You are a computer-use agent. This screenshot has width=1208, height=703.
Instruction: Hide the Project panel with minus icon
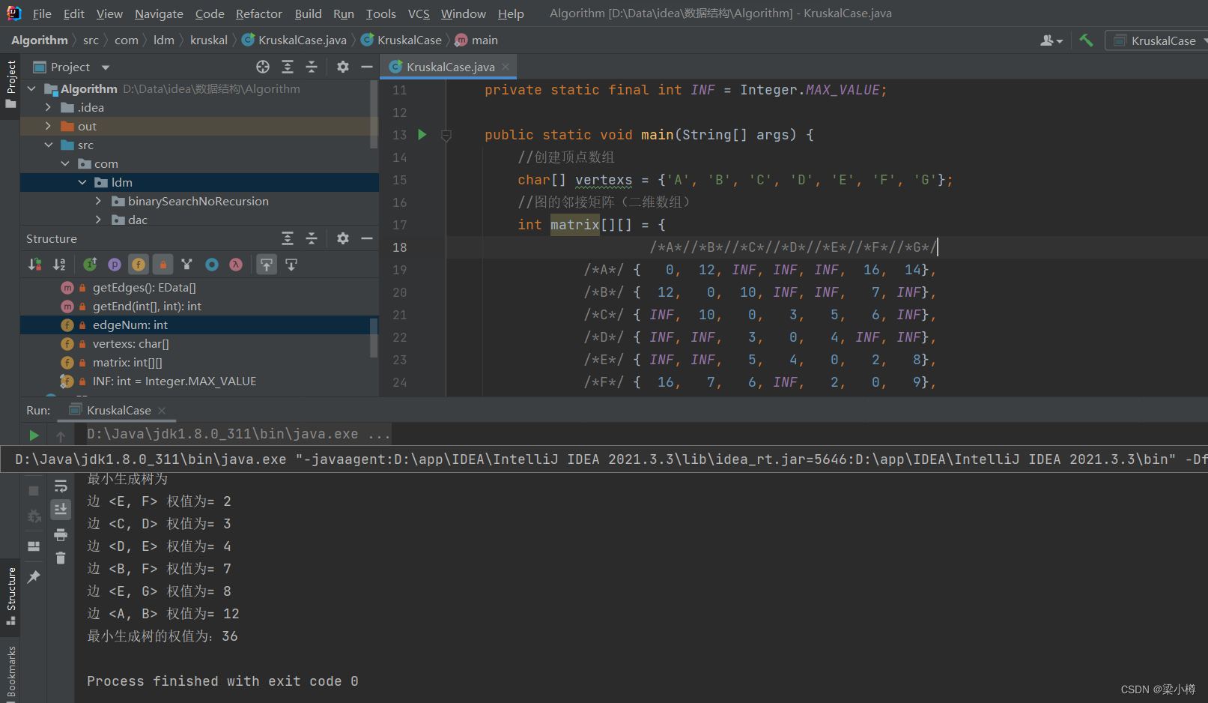coord(367,67)
